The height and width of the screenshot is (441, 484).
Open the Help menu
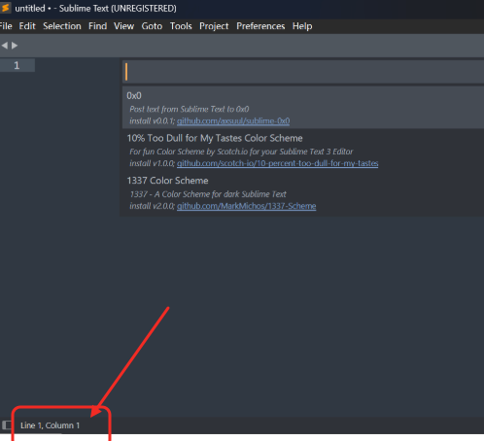302,26
